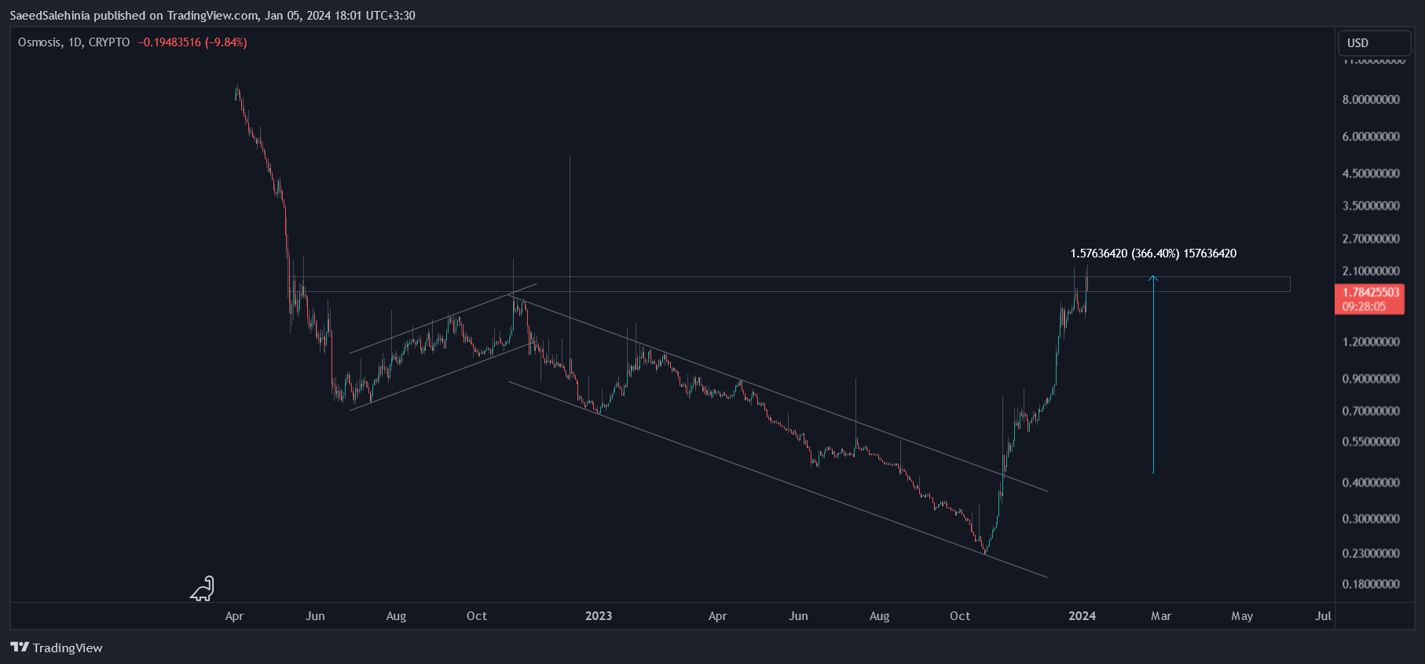
Task: Click the 1.20000000 price axis label
Action: (1371, 342)
